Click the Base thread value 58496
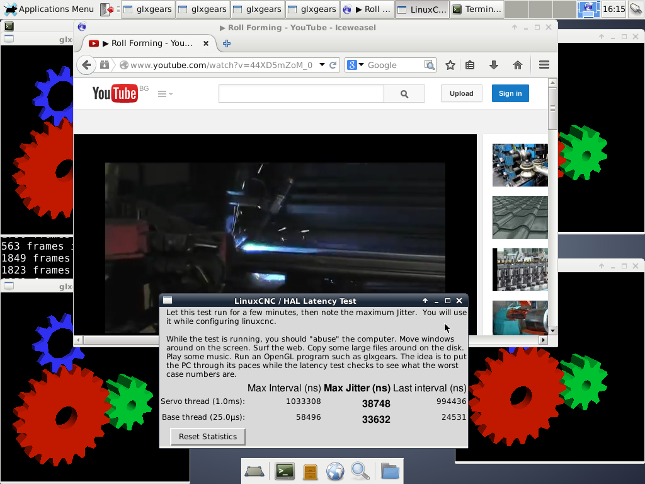 [309, 417]
